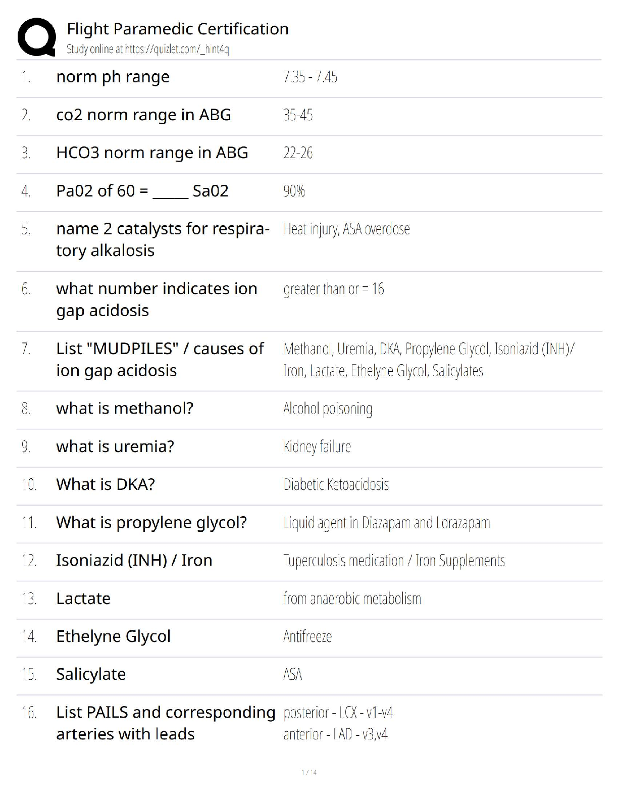Select 'Heat injury, ASA overdose' answer
Image resolution: width=618 pixels, height=800 pixels.
tap(346, 229)
